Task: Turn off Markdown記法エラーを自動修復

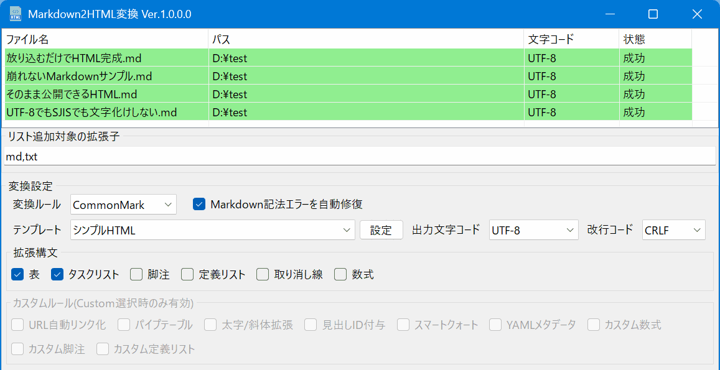Action: [x=199, y=203]
